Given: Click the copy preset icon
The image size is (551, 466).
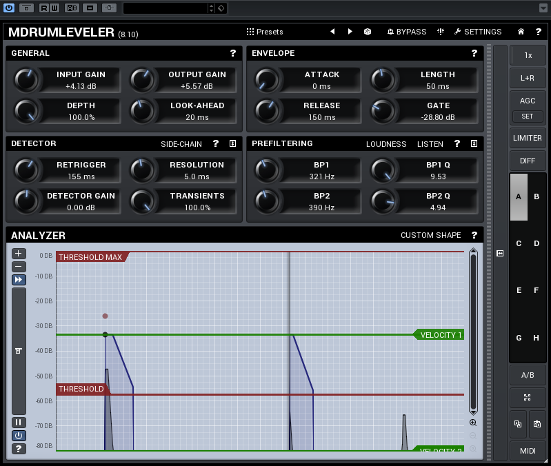Looking at the screenshot, I should click(518, 424).
